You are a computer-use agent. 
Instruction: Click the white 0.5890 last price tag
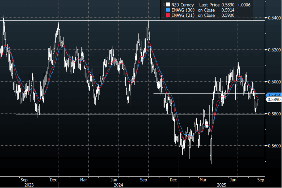click(273, 99)
